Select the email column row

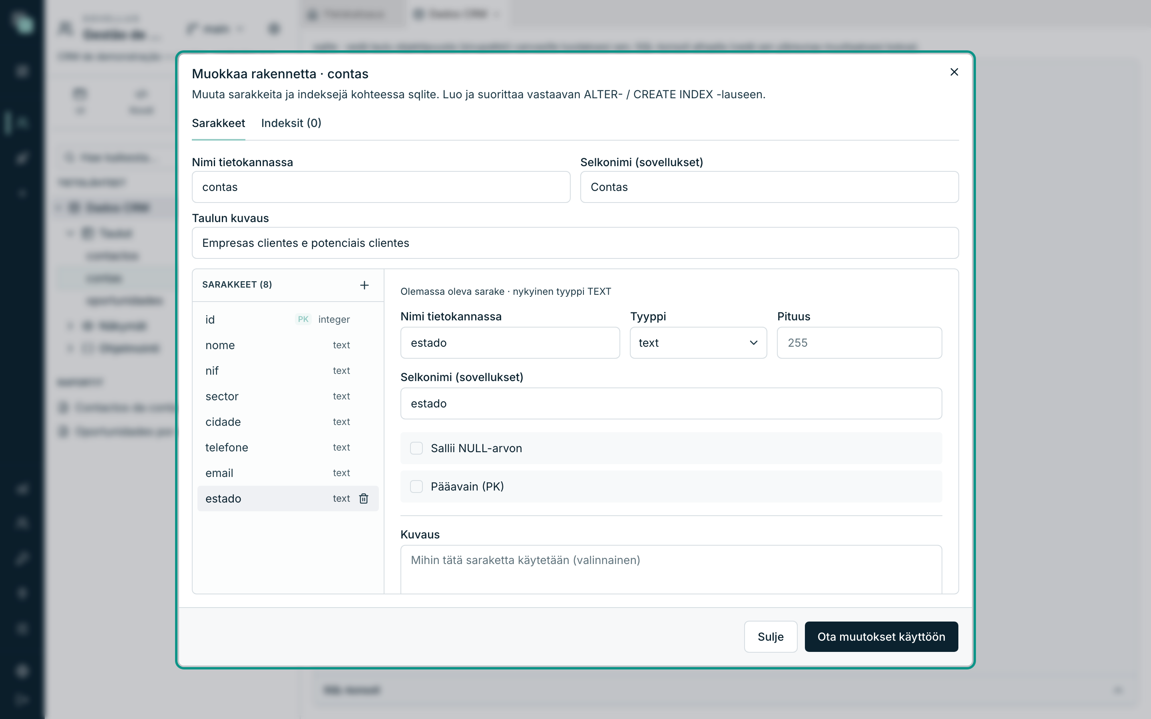288,473
